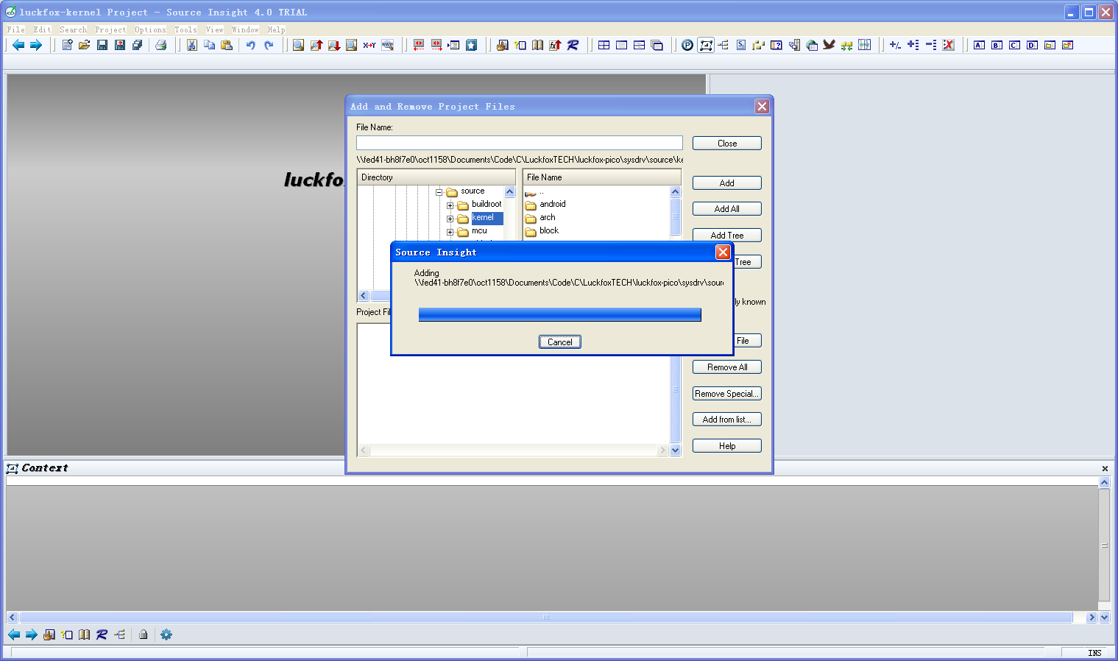
Task: Click Project Files list scroll-down arrow
Action: pos(676,450)
